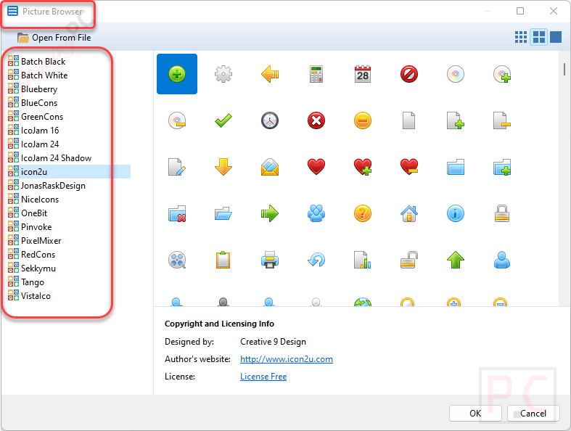Select the document edit pencil icon
Screen dimensions: 571x431
tap(177, 167)
